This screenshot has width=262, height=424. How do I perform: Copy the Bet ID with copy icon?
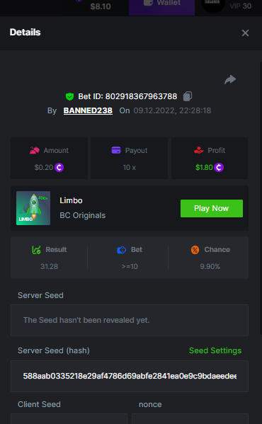point(188,96)
